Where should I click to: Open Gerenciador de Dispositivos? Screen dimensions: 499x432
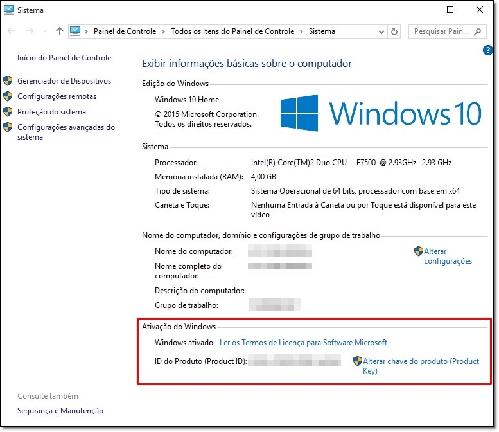click(x=64, y=81)
